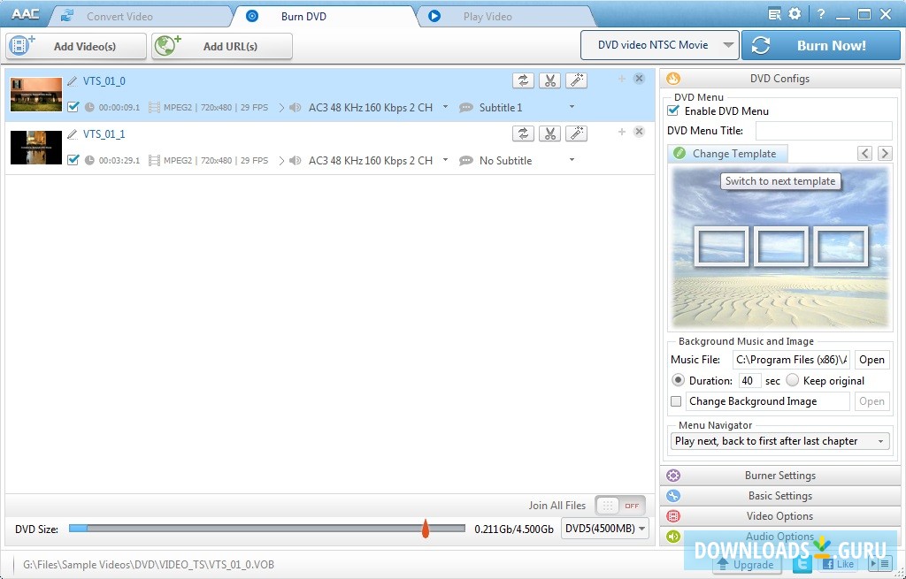The image size is (906, 579).
Task: Check the Change Background Image checkbox
Action: point(675,401)
